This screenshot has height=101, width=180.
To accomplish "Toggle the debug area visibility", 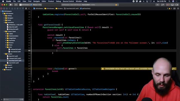I will (172, 5).
